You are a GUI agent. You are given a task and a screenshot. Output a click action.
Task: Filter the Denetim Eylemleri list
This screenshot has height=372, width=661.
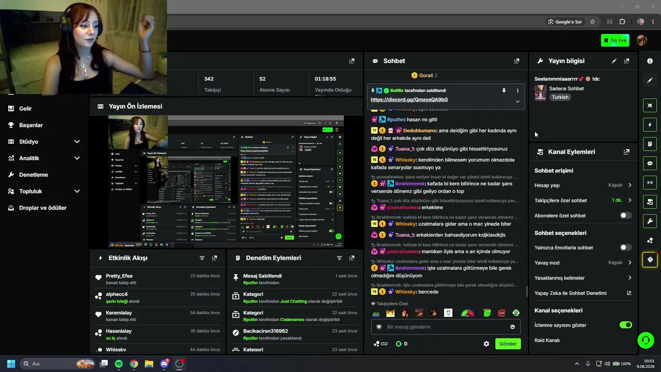click(x=339, y=258)
